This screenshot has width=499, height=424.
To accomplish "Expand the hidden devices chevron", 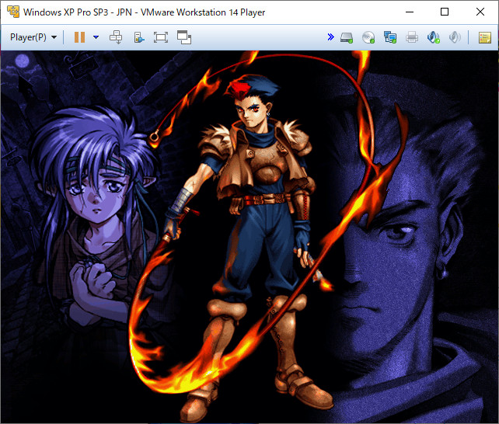I will (x=330, y=37).
